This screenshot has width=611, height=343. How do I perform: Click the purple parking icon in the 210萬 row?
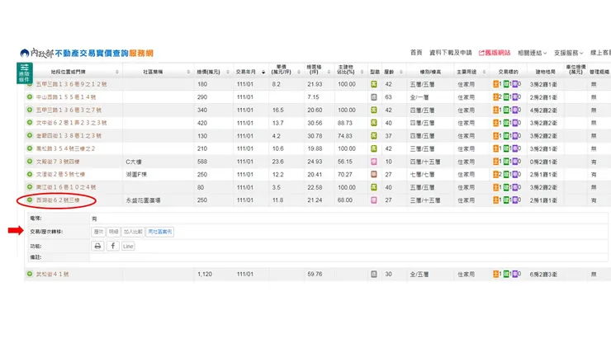[x=515, y=148]
